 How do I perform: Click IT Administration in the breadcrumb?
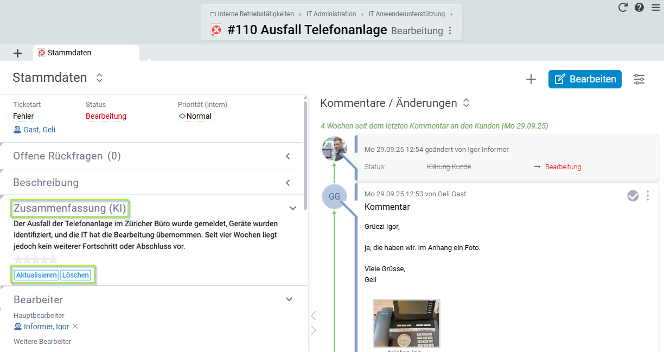pos(331,14)
